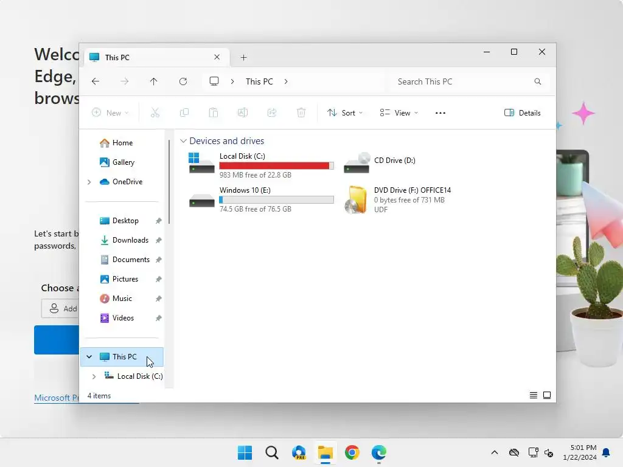623x467 pixels.
Task: Click the Paste clipboard icon
Action: [214, 112]
